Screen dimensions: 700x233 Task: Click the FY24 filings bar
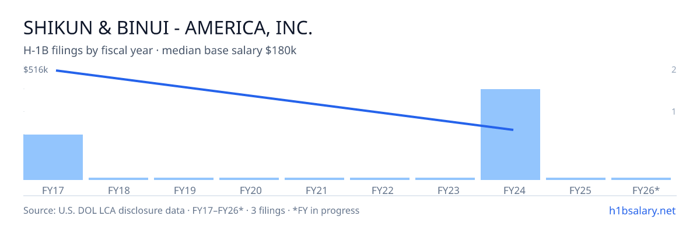point(510,135)
